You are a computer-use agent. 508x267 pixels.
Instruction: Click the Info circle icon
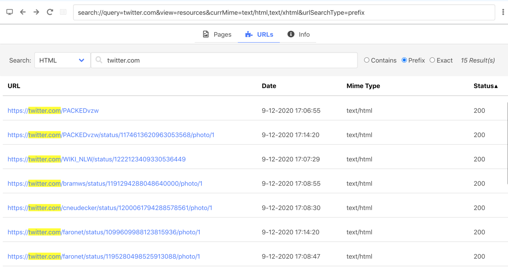tap(291, 34)
